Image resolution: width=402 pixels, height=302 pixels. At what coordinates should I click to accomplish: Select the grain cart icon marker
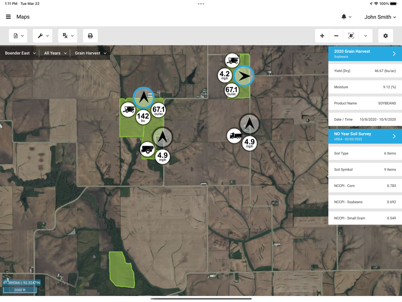pyautogui.click(x=148, y=149)
